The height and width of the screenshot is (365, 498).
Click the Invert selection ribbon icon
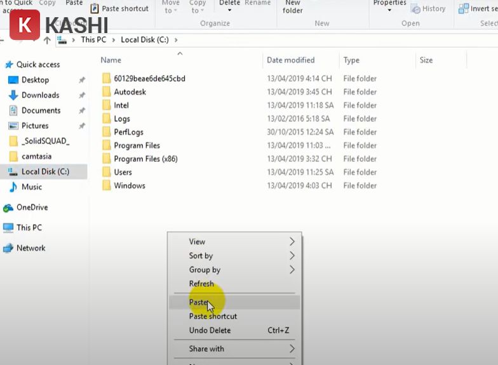tap(463, 9)
